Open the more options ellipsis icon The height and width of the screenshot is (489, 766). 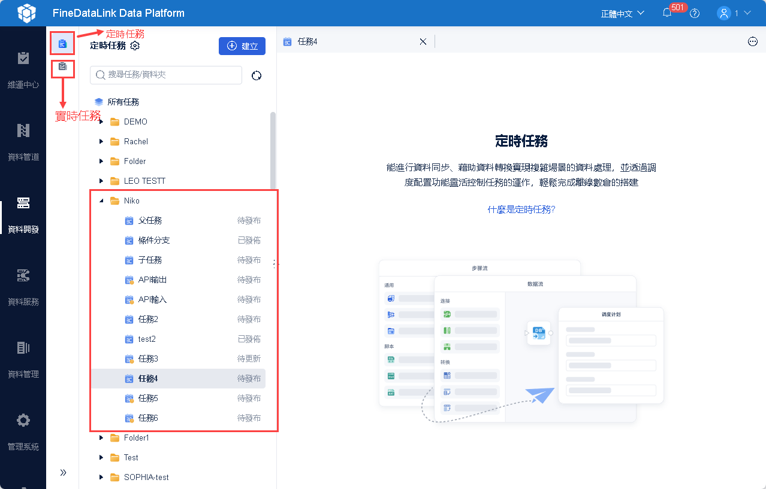(753, 41)
